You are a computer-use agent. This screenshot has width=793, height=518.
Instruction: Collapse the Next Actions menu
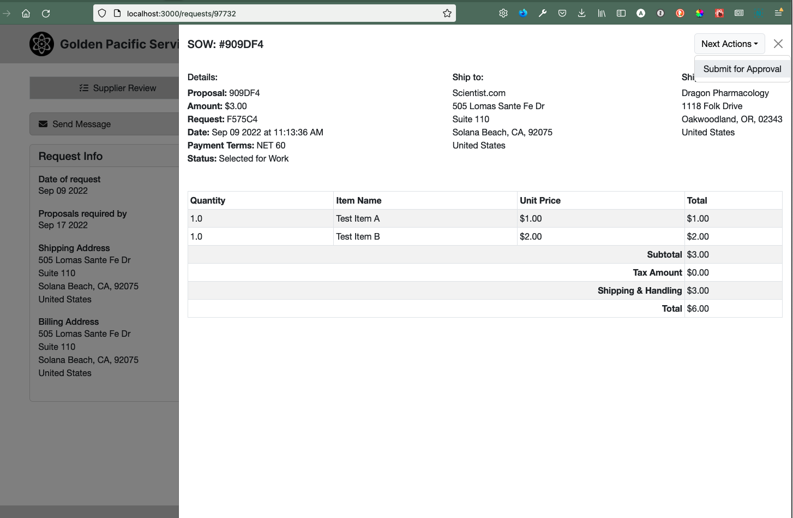[x=729, y=44]
